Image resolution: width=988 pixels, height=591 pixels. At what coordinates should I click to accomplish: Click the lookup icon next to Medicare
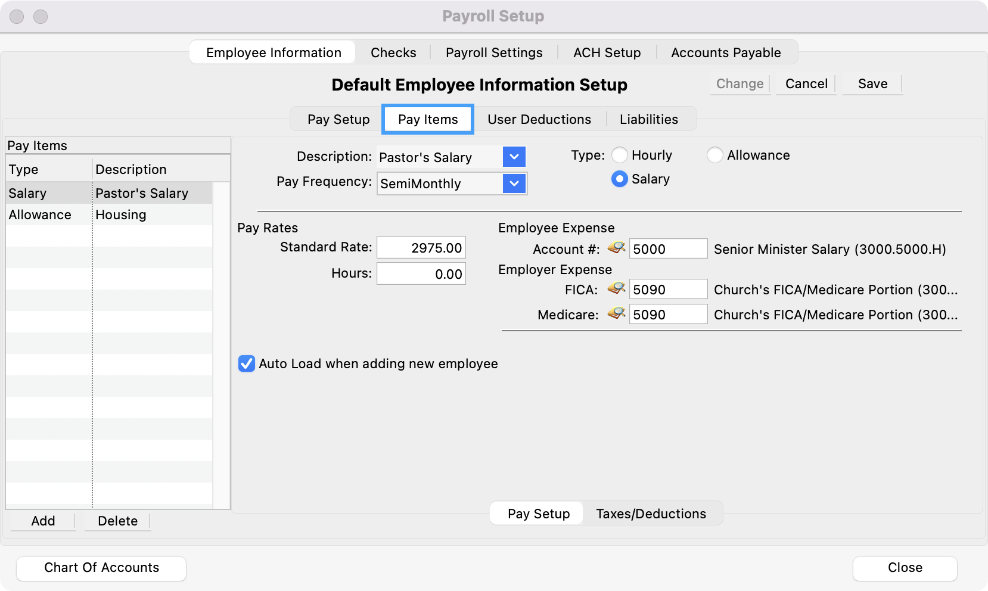(x=616, y=314)
